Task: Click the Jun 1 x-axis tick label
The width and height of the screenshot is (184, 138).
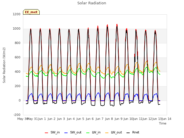Action: [x=42, y=119]
